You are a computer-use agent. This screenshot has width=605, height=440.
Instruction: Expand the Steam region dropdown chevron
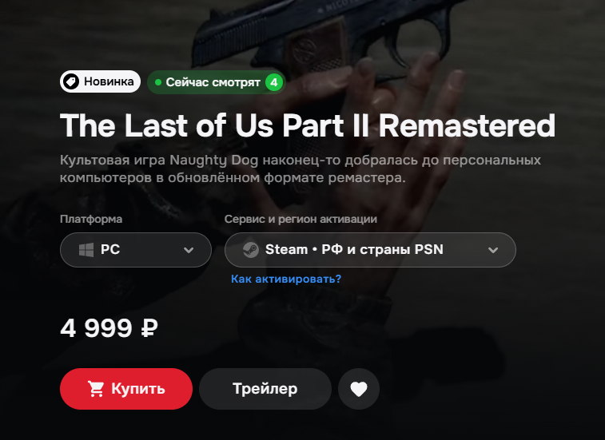[x=493, y=250]
